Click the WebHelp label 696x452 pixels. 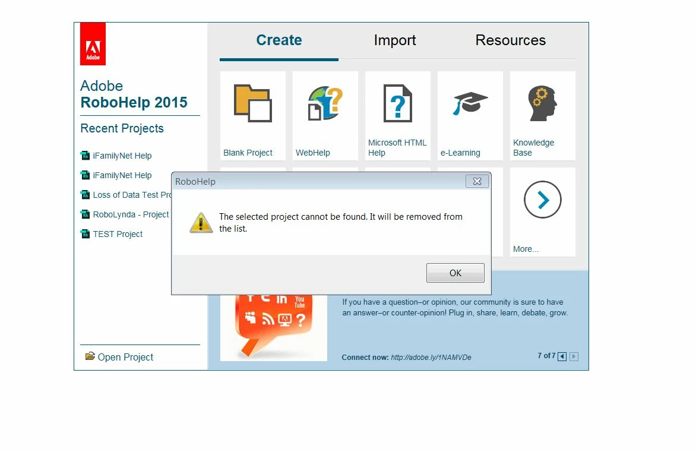click(312, 153)
